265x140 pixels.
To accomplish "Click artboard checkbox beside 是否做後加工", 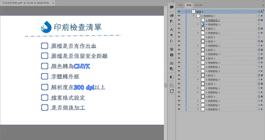I will pyautogui.click(x=45, y=107).
